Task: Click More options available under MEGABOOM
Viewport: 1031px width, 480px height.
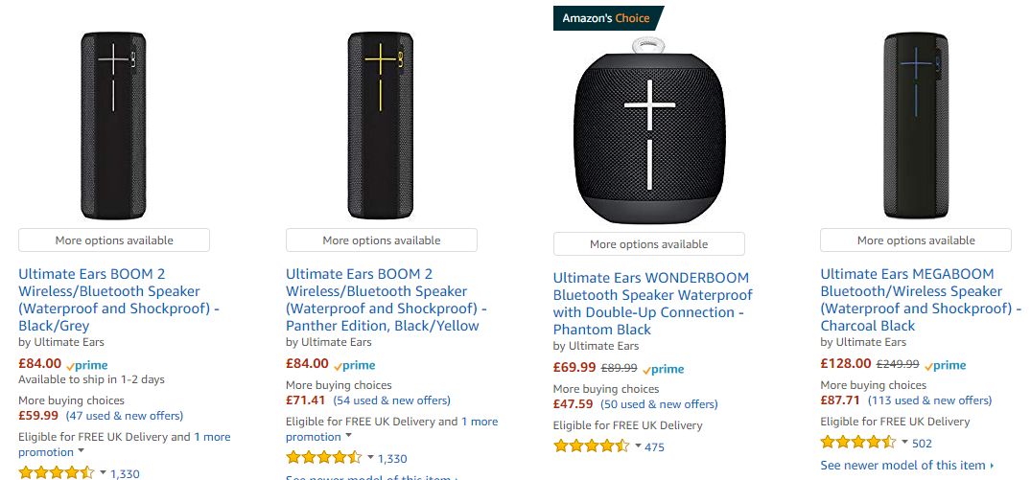Action: [x=916, y=240]
